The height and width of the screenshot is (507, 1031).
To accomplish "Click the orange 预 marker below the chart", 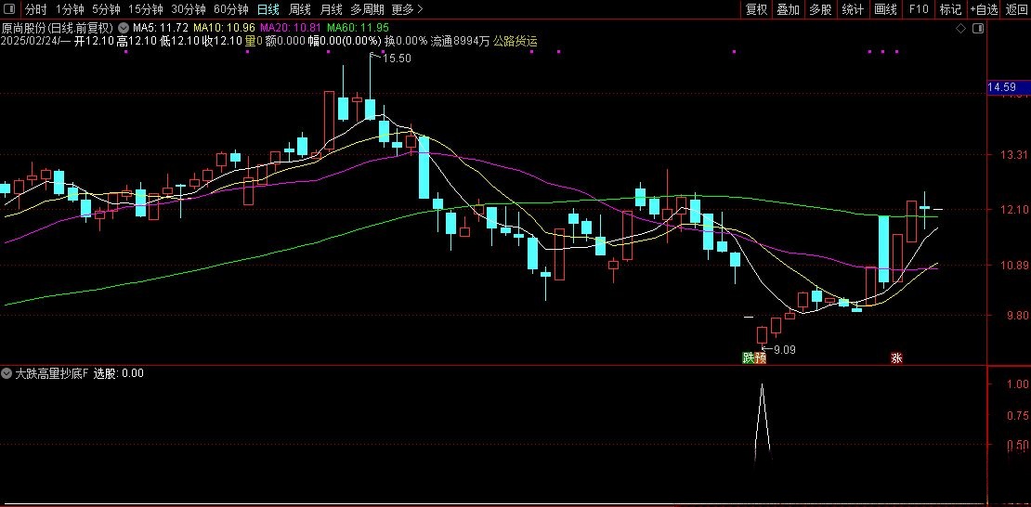I will pos(761,357).
